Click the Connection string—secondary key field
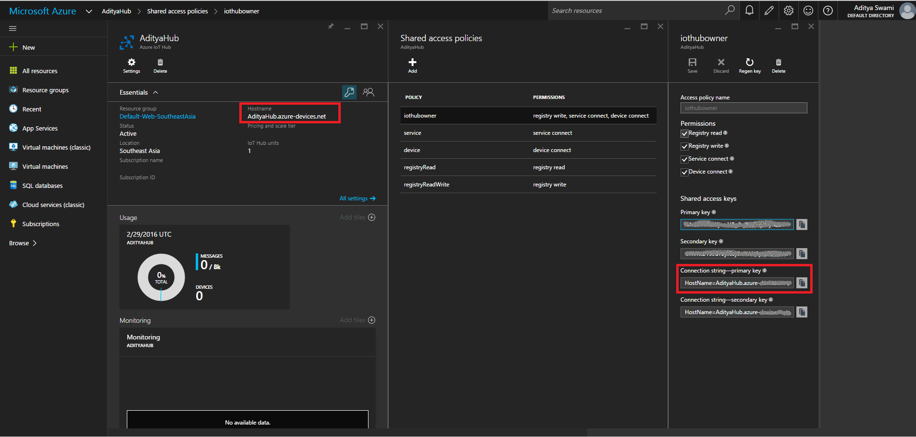The image size is (916, 437). pos(737,312)
